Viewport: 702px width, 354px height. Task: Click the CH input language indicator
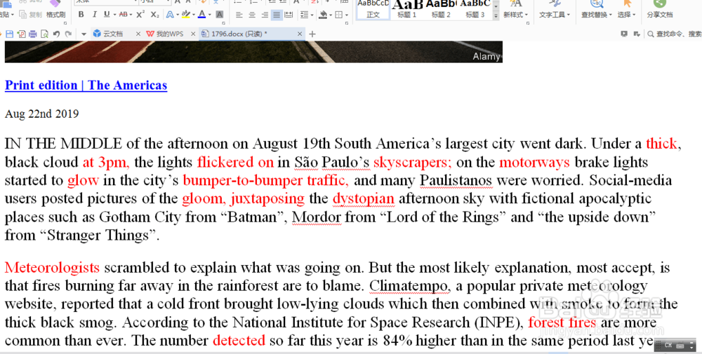tap(668, 345)
